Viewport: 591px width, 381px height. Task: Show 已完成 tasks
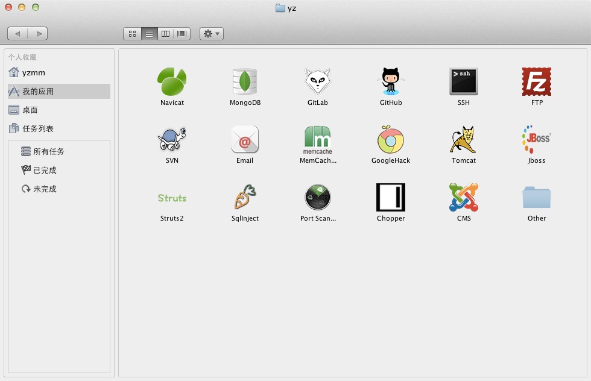click(x=39, y=171)
